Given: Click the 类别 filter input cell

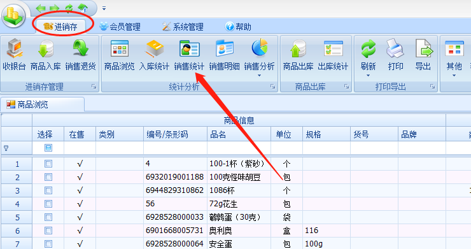Looking at the screenshot, I should [x=120, y=148].
